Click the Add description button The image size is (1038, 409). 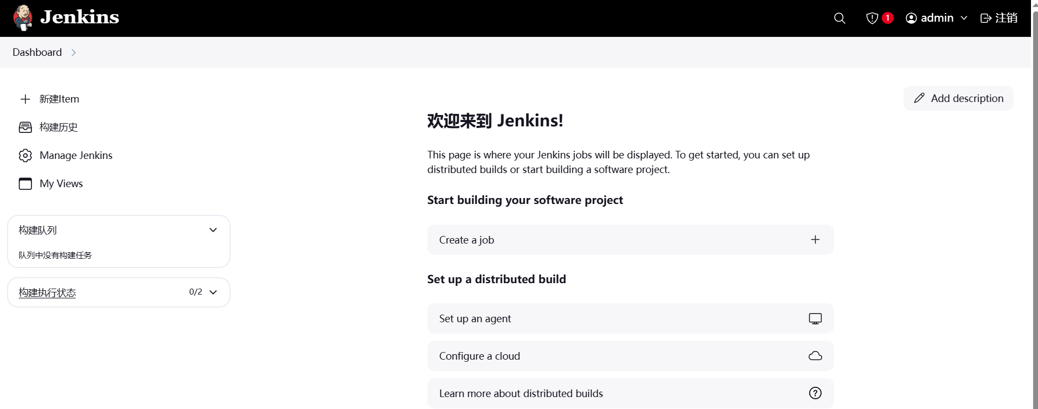click(x=958, y=98)
